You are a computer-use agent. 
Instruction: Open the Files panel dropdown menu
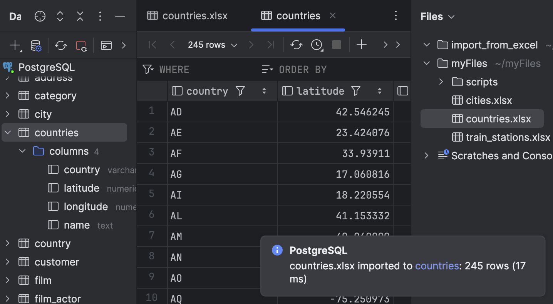coord(452,17)
